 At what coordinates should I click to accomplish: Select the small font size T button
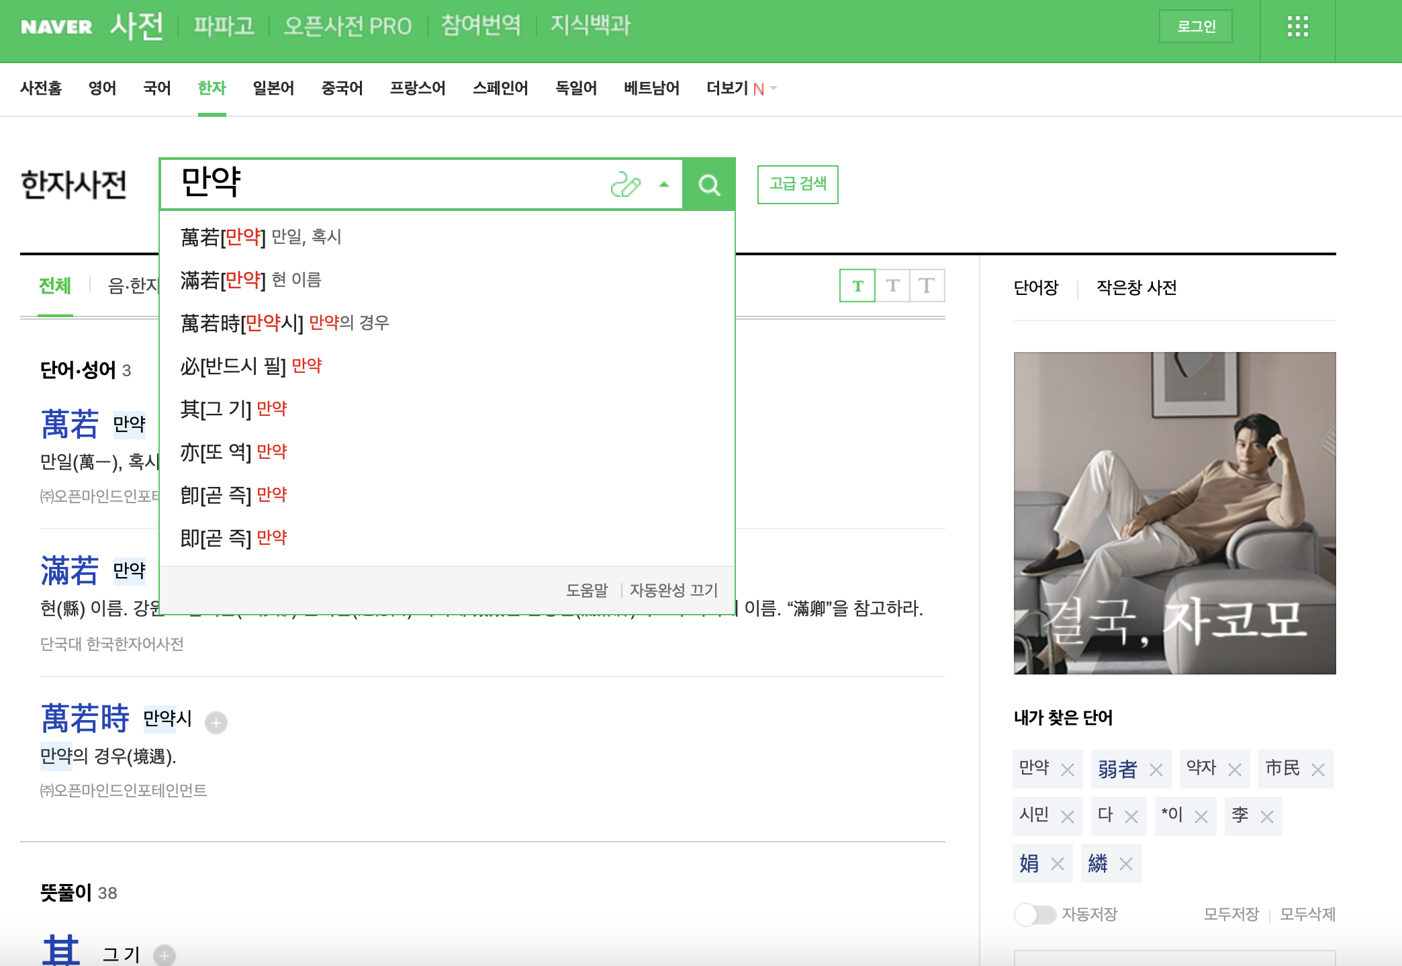857,286
